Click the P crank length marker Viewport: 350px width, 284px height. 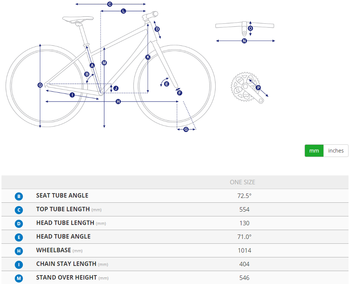258,88
